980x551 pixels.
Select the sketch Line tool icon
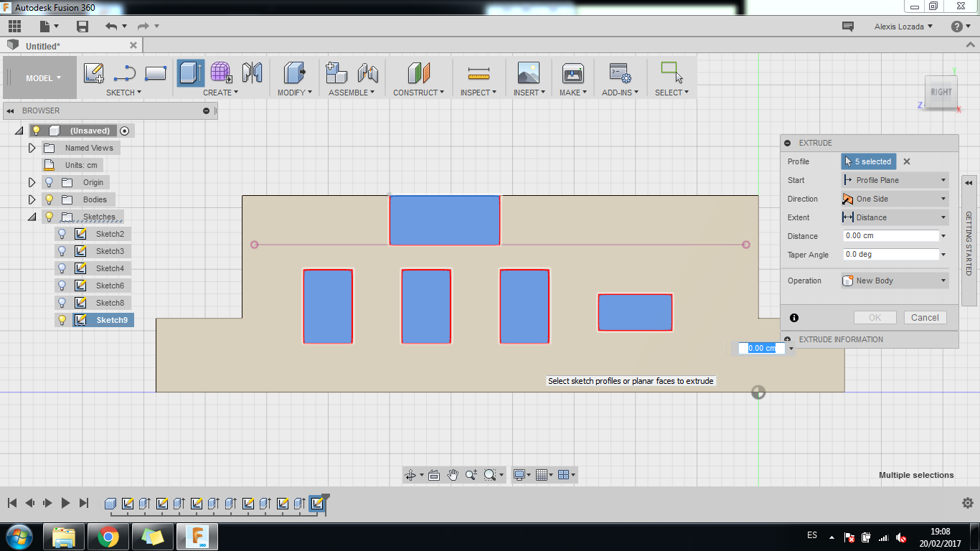point(125,73)
